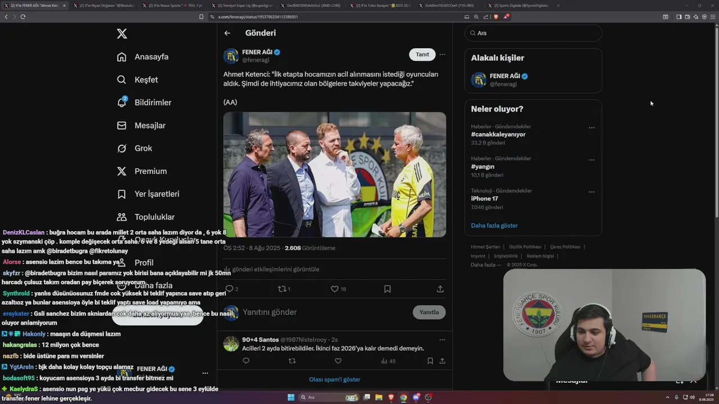Viewport: 719px width, 404px height.
Task: Click the Tanıt button on the post
Action: coord(422,54)
